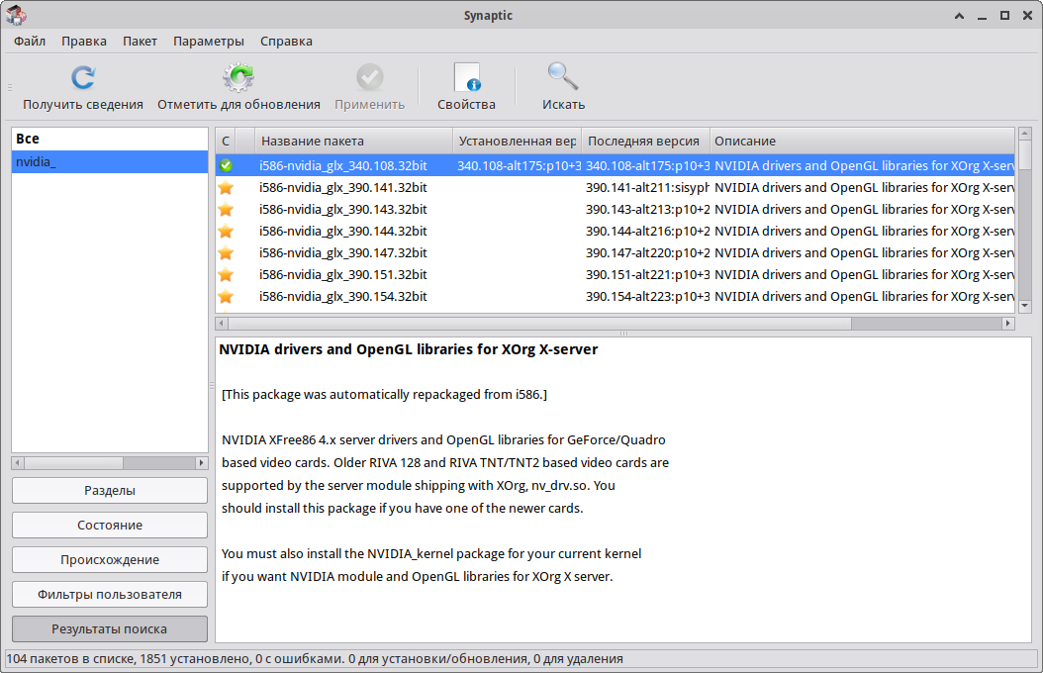Image resolution: width=1043 pixels, height=673 pixels.
Task: Toggle star status icon of i586-nvidia_glx_390.154.32bit
Action: click(x=226, y=296)
